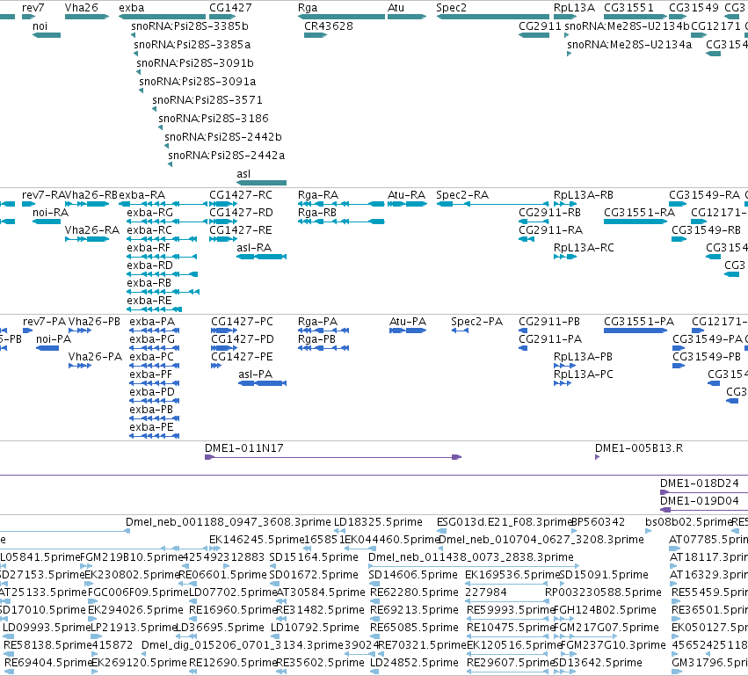Select snoRNA:Psi28S-3385b label

(x=190, y=26)
